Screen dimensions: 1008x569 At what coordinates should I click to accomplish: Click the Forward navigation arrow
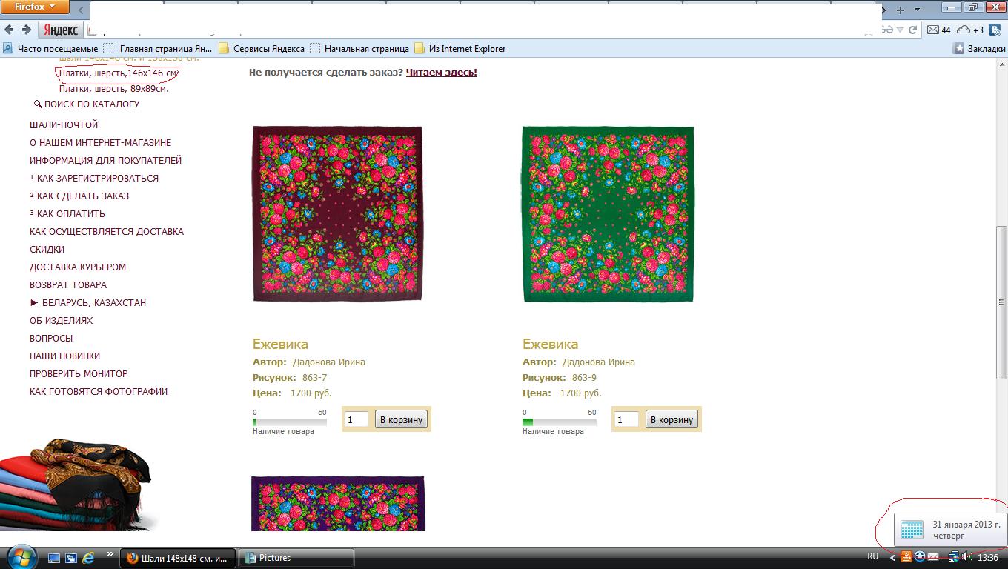tap(26, 30)
